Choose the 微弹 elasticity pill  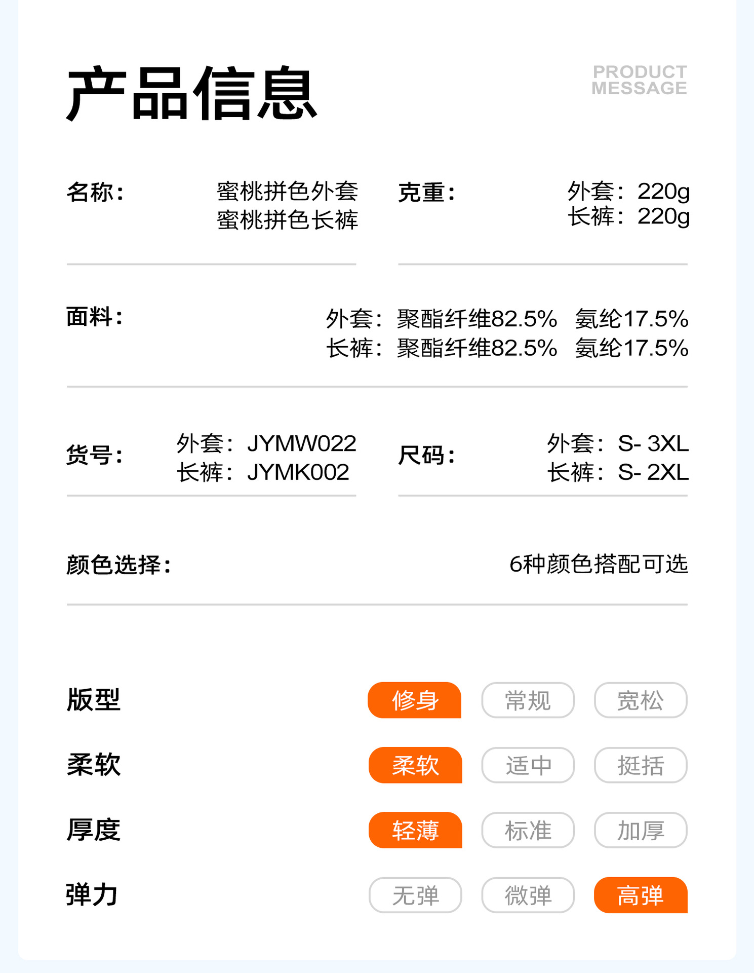tap(528, 895)
